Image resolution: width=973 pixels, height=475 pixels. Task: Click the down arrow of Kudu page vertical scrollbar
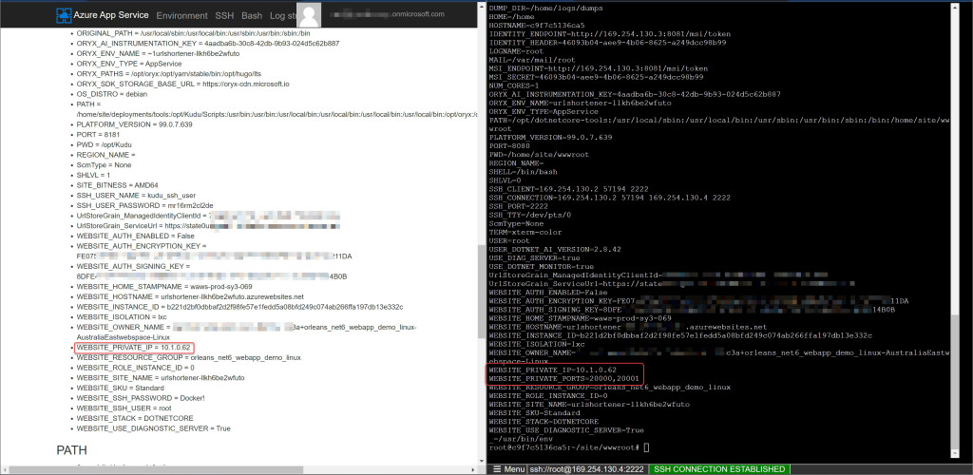(x=481, y=460)
